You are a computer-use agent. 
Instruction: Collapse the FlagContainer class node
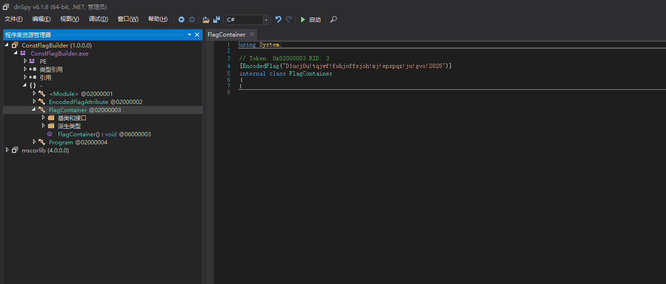tap(34, 110)
